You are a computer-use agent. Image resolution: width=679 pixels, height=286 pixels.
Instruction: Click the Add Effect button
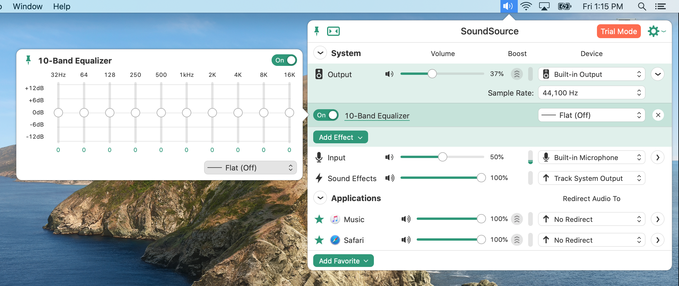tap(340, 137)
